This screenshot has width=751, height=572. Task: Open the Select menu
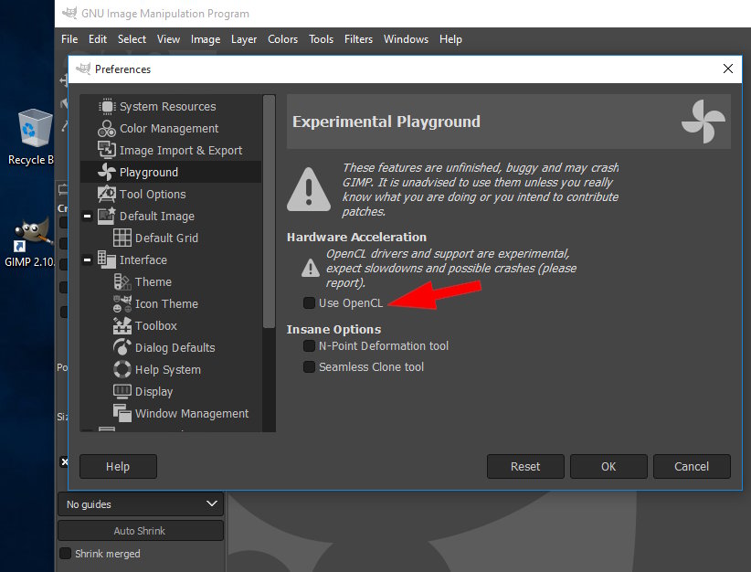pyautogui.click(x=132, y=39)
